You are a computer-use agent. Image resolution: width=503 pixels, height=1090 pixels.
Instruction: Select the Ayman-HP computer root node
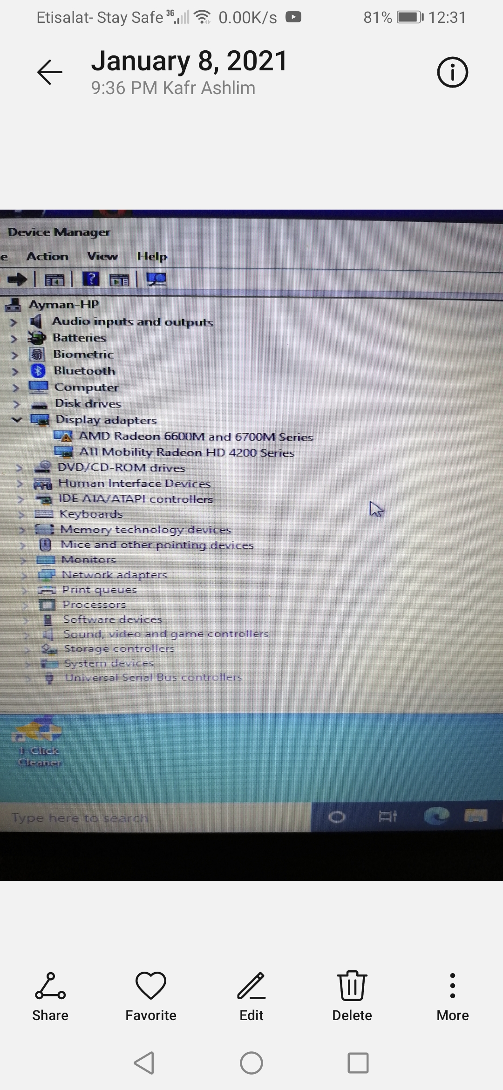click(64, 305)
